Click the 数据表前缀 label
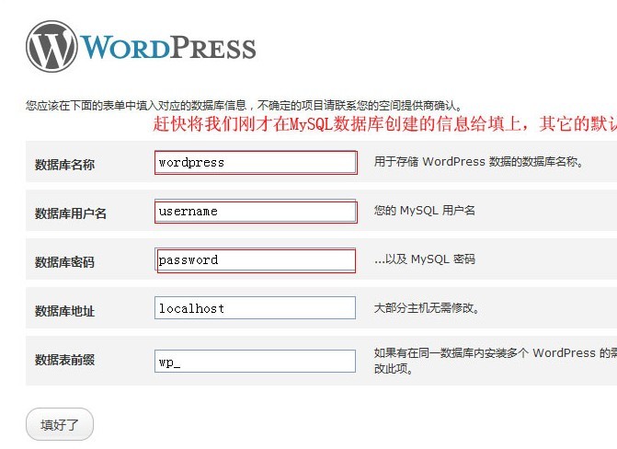617x449 pixels. pyautogui.click(x=64, y=361)
